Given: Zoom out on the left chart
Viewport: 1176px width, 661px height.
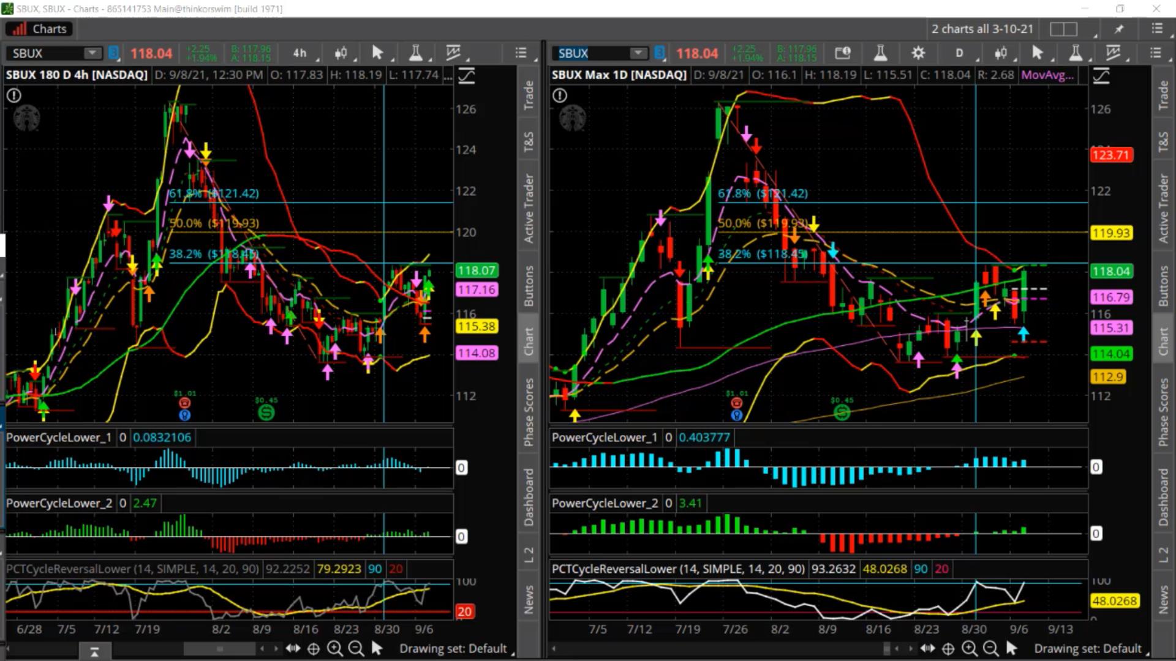Looking at the screenshot, I should click(356, 649).
